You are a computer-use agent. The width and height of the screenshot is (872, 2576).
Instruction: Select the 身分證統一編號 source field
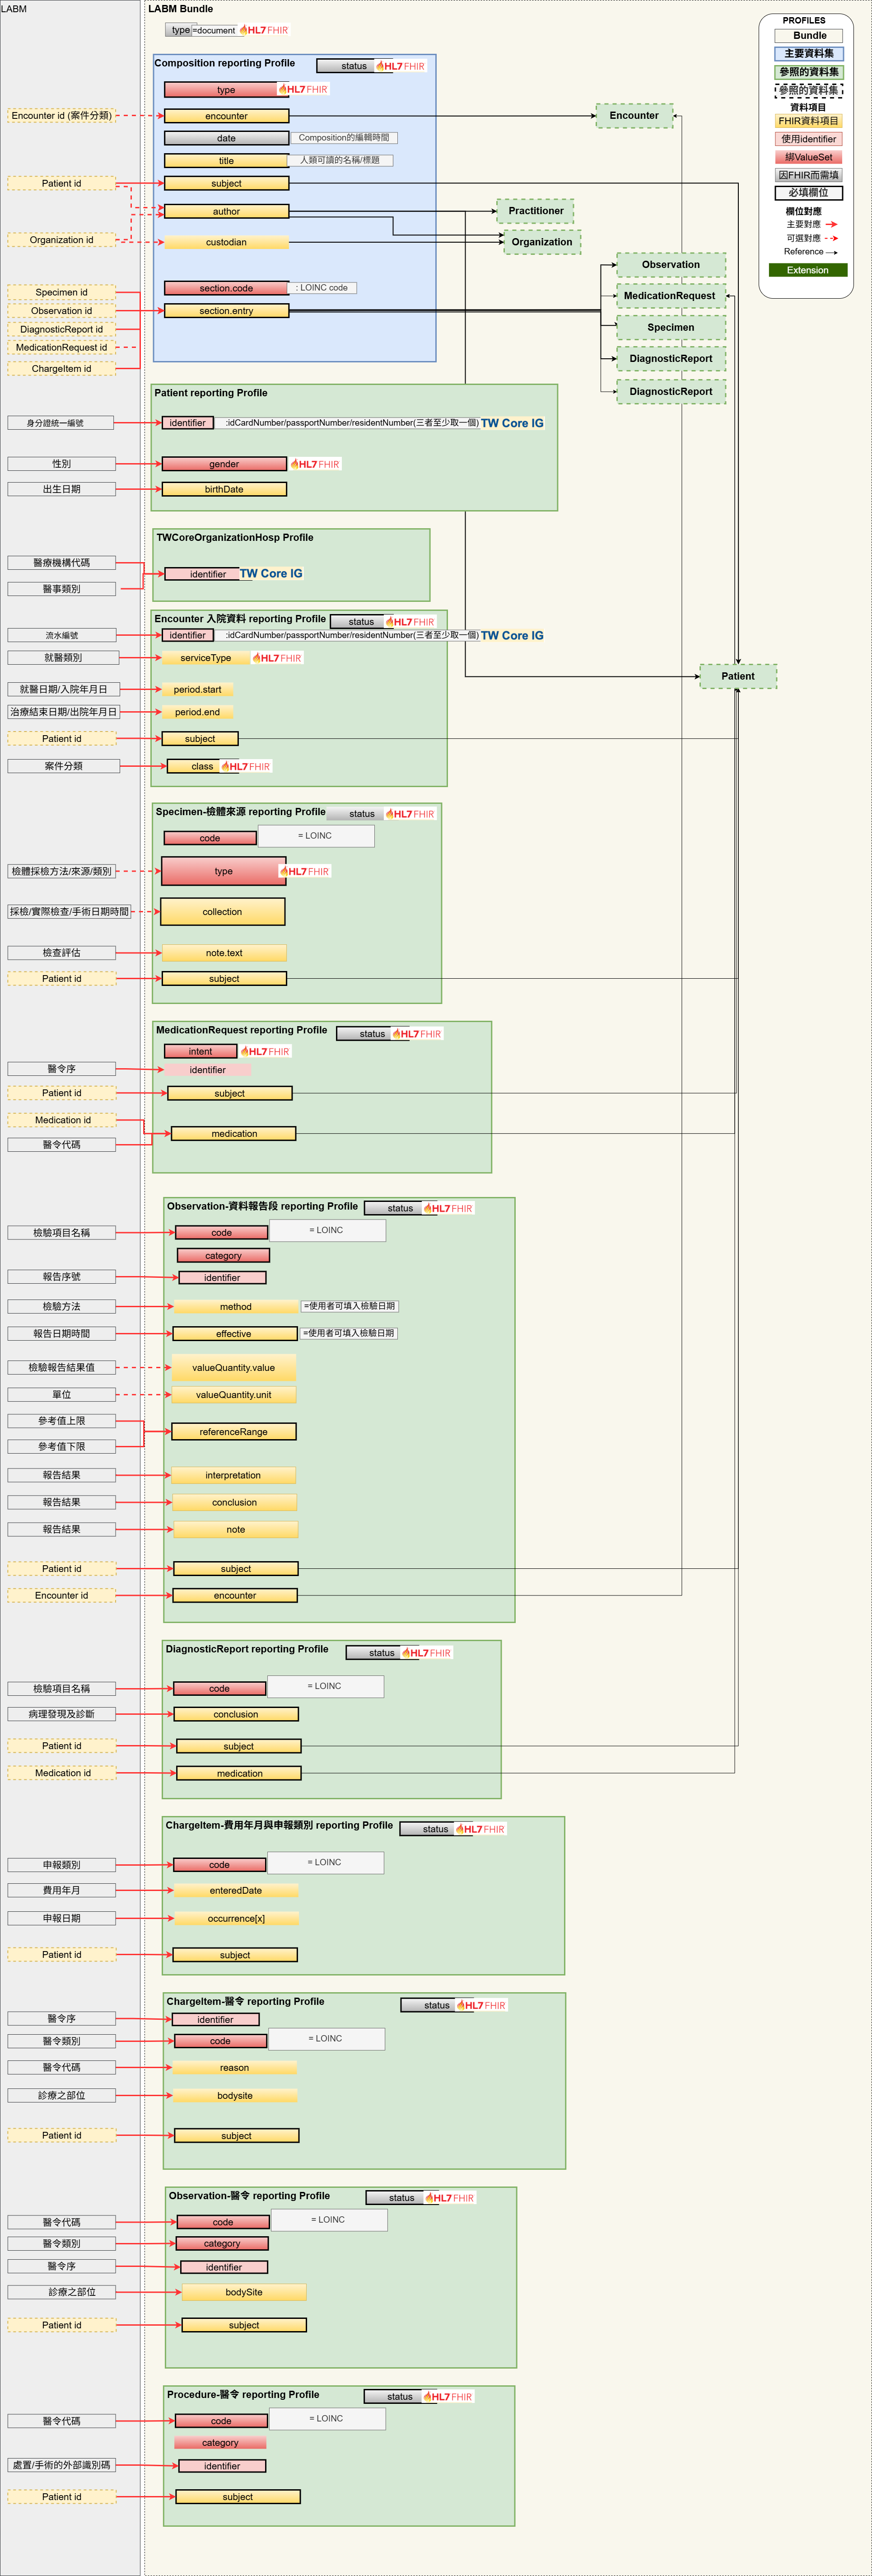pyautogui.click(x=62, y=423)
